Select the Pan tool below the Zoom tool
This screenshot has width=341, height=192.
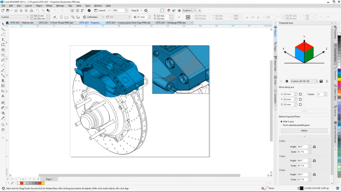(3, 130)
